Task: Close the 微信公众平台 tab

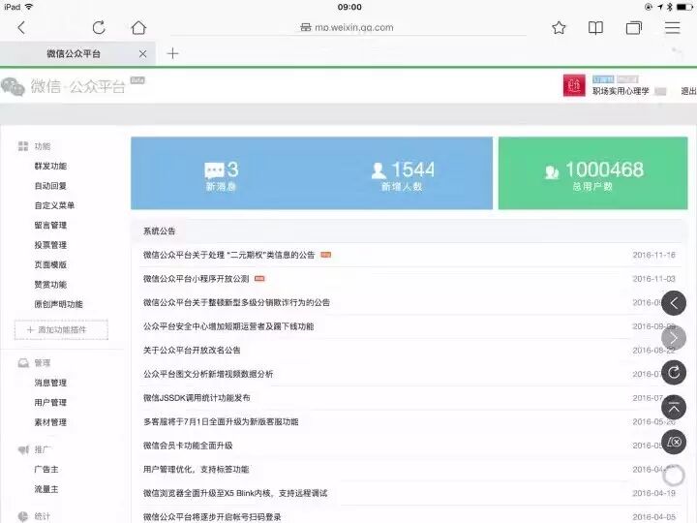Action: [143, 54]
